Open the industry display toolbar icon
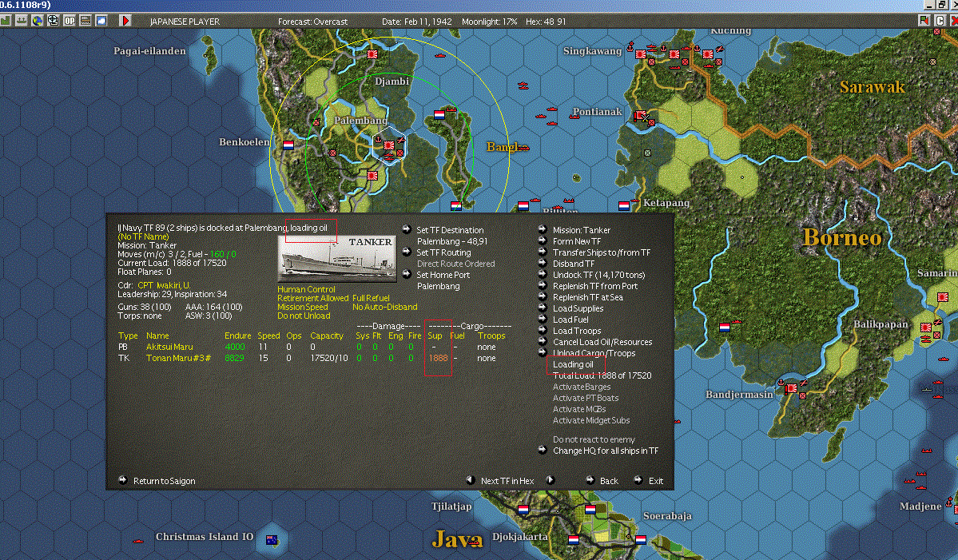This screenshot has height=560, width=958. pos(6,21)
